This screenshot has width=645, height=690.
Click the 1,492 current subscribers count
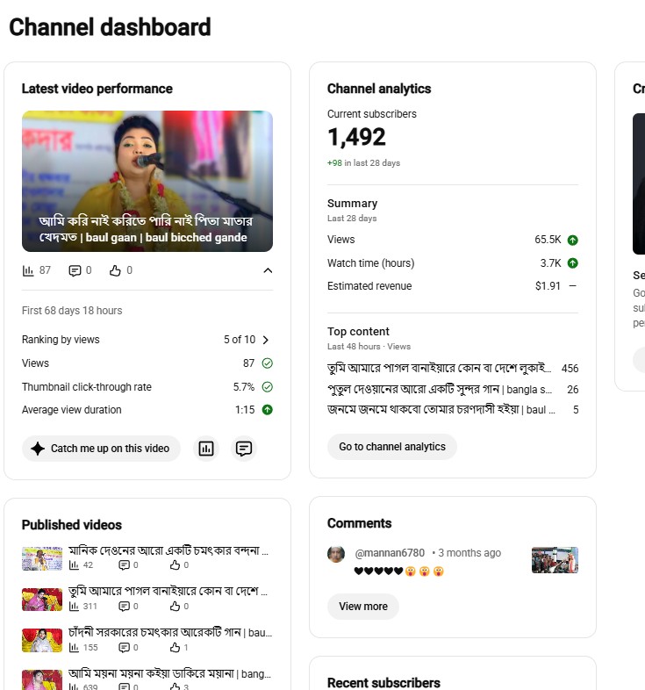pos(356,137)
